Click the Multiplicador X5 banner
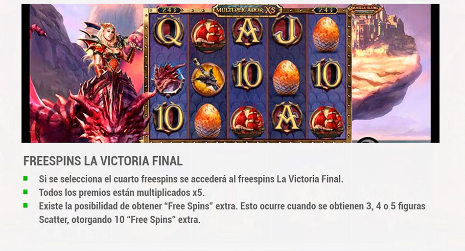 (247, 10)
